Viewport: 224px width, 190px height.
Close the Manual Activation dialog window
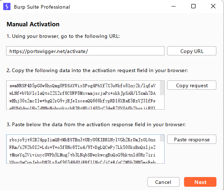(x=213, y=6)
